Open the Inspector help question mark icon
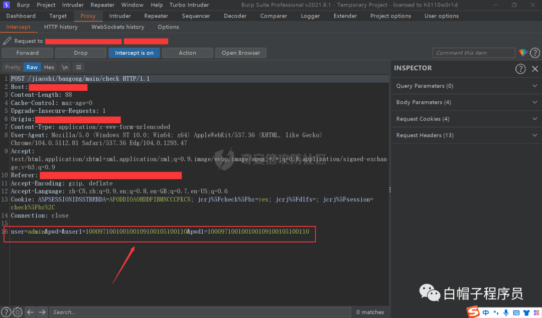 (x=520, y=68)
